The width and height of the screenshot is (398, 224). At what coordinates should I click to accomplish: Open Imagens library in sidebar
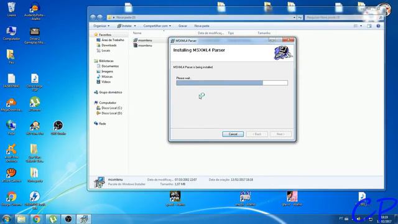pos(107,72)
